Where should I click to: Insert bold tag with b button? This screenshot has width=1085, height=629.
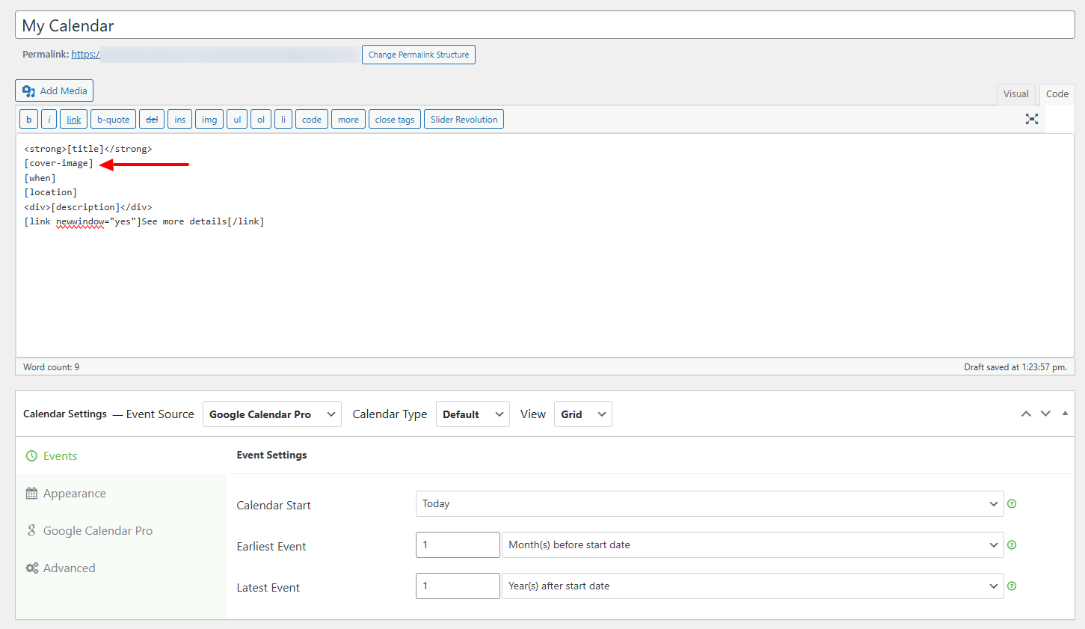[x=29, y=120]
